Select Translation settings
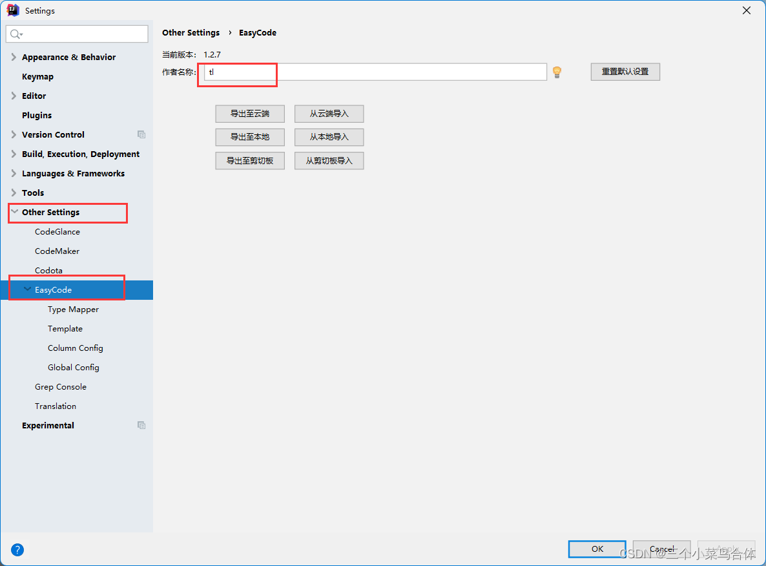 [55, 406]
